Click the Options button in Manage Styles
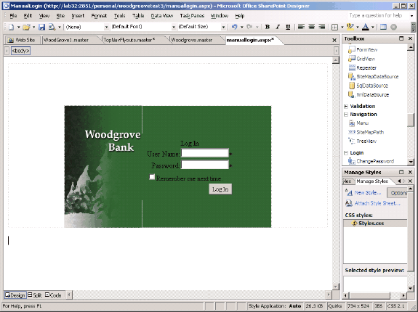Image resolution: width=418 pixels, height=312 pixels. (397, 193)
